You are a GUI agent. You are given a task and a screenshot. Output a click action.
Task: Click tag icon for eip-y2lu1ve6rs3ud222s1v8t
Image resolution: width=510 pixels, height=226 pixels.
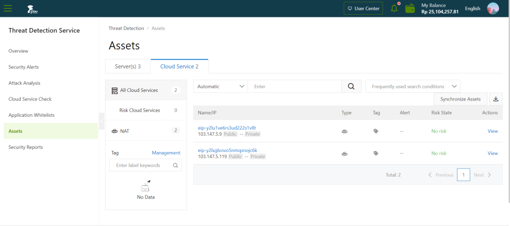[x=376, y=132]
